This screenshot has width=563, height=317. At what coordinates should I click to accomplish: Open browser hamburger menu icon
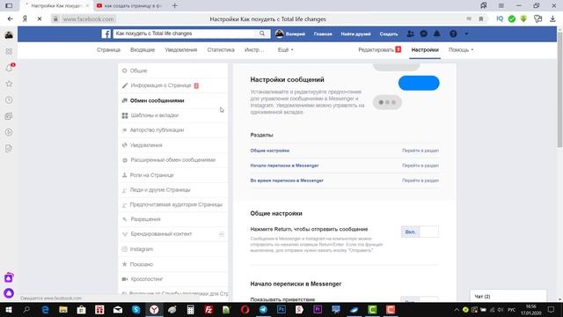tap(501, 6)
